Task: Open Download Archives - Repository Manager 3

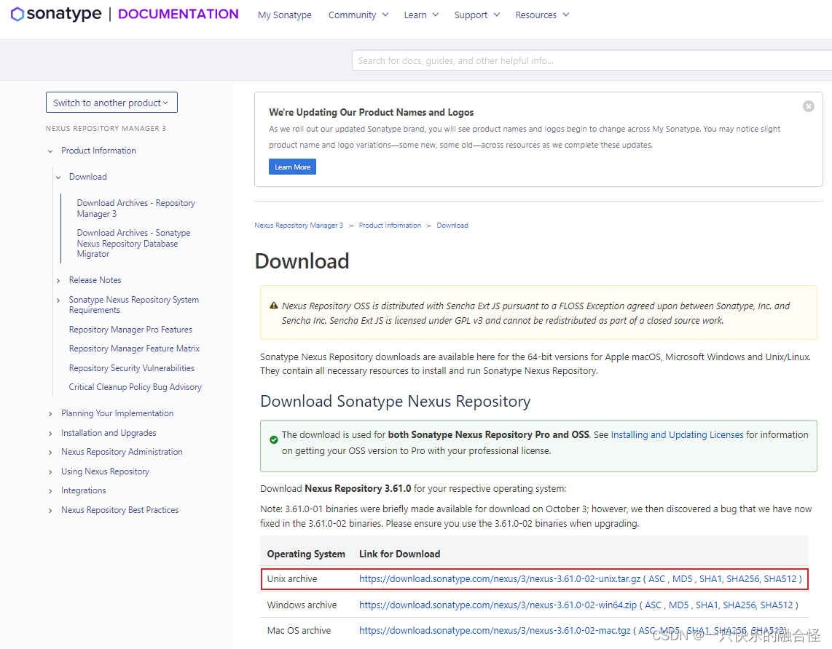Action: pos(136,208)
